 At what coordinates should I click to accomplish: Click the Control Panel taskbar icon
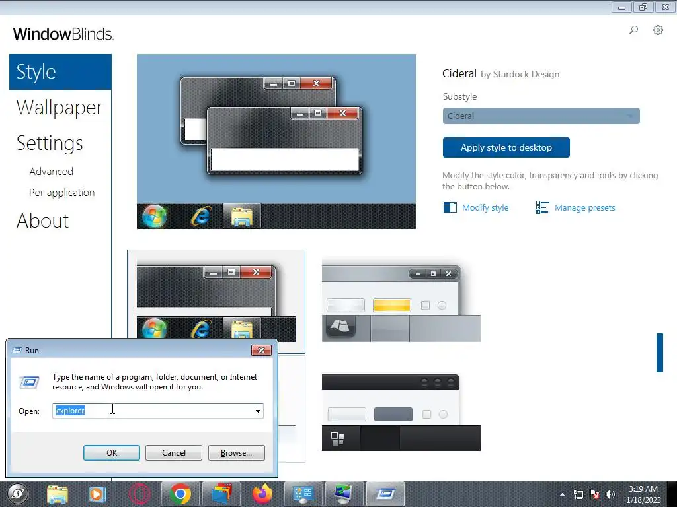(x=303, y=494)
